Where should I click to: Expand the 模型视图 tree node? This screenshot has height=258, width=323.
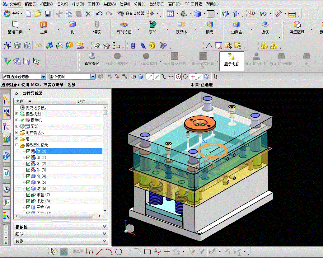[16, 114]
